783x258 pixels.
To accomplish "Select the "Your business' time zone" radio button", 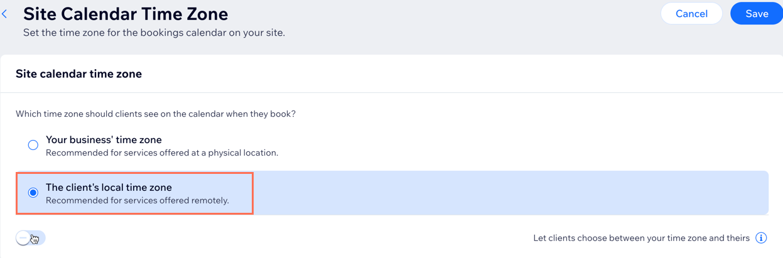I will [x=33, y=145].
